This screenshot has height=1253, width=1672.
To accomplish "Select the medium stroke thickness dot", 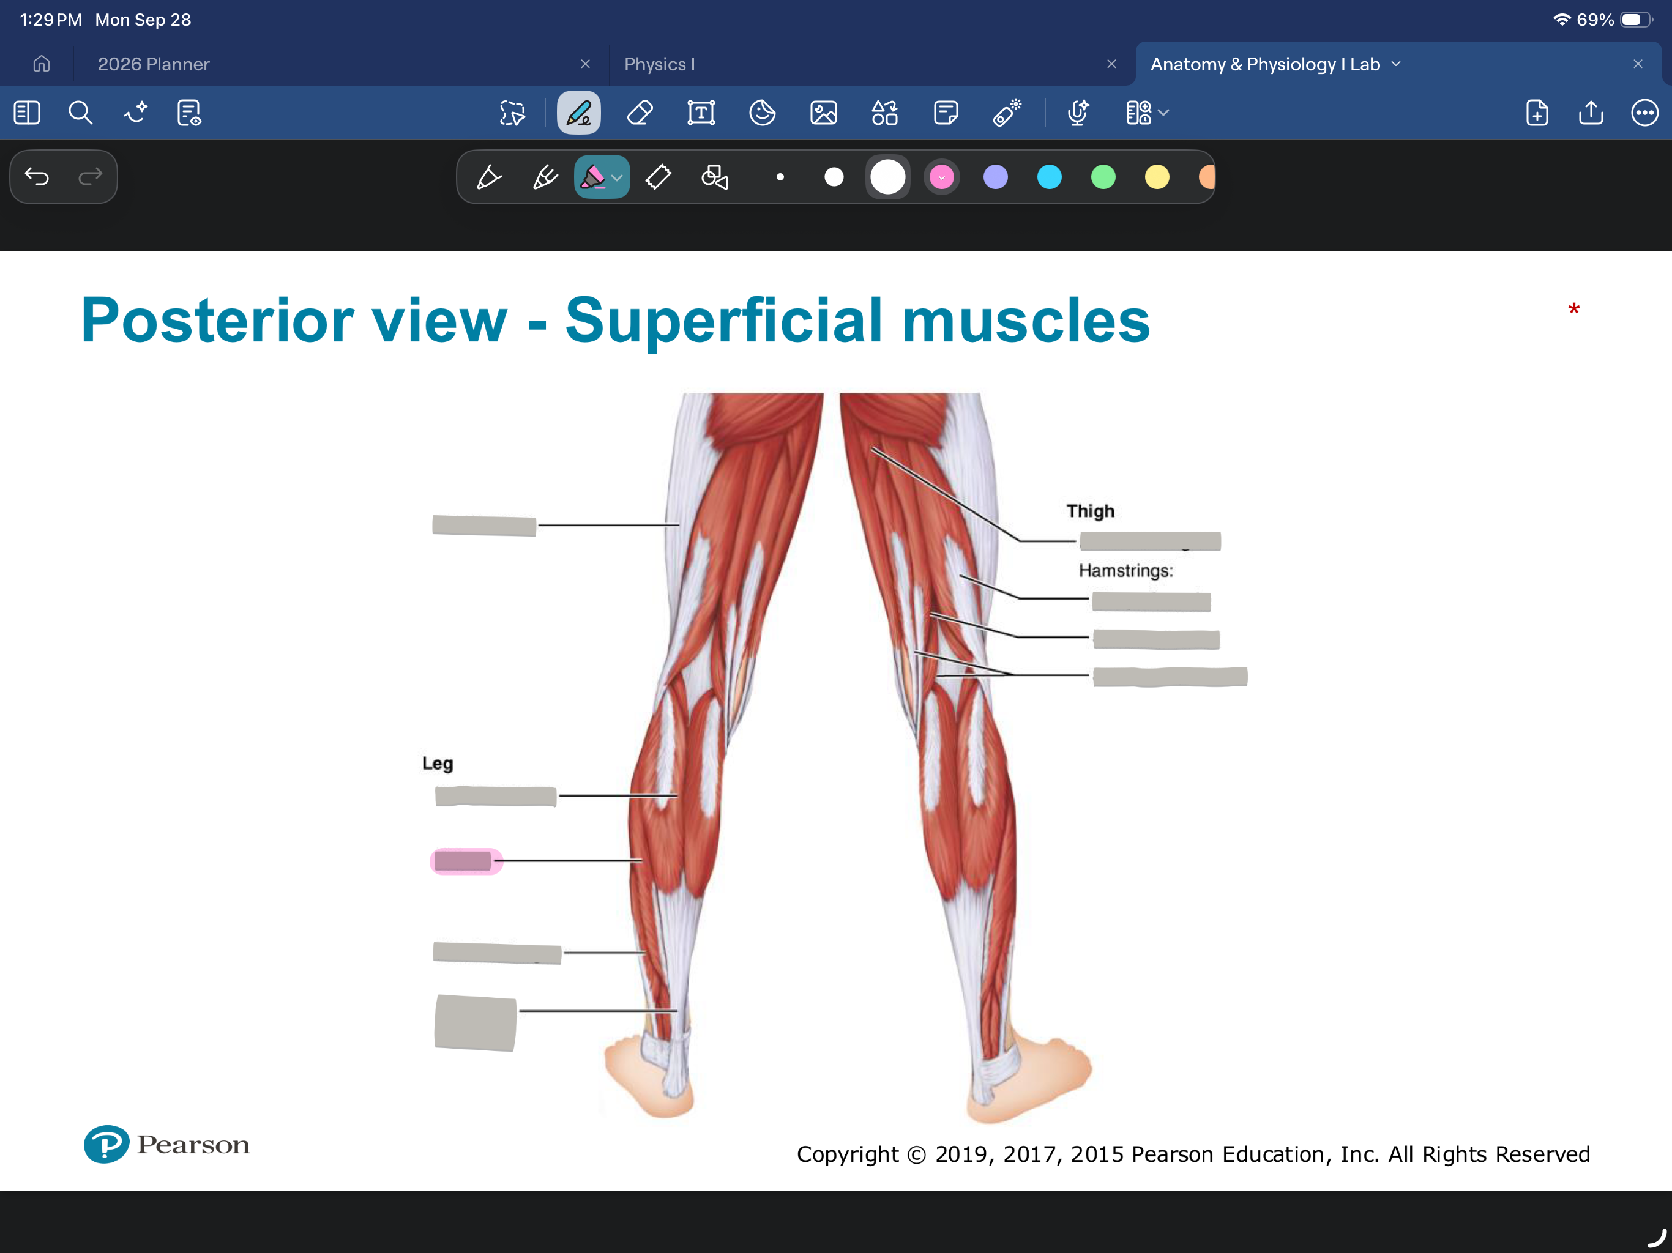I will click(x=834, y=177).
